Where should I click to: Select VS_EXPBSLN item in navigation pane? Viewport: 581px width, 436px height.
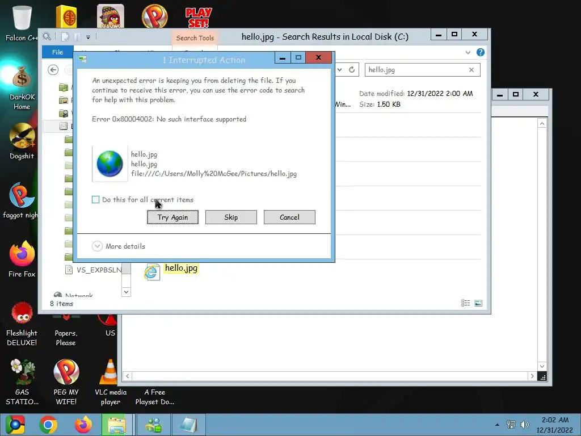(x=94, y=270)
